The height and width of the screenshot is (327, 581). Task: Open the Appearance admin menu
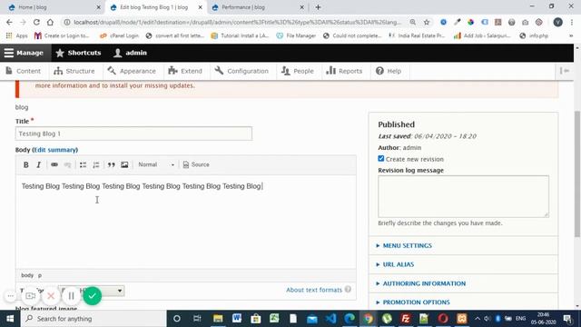(x=132, y=71)
